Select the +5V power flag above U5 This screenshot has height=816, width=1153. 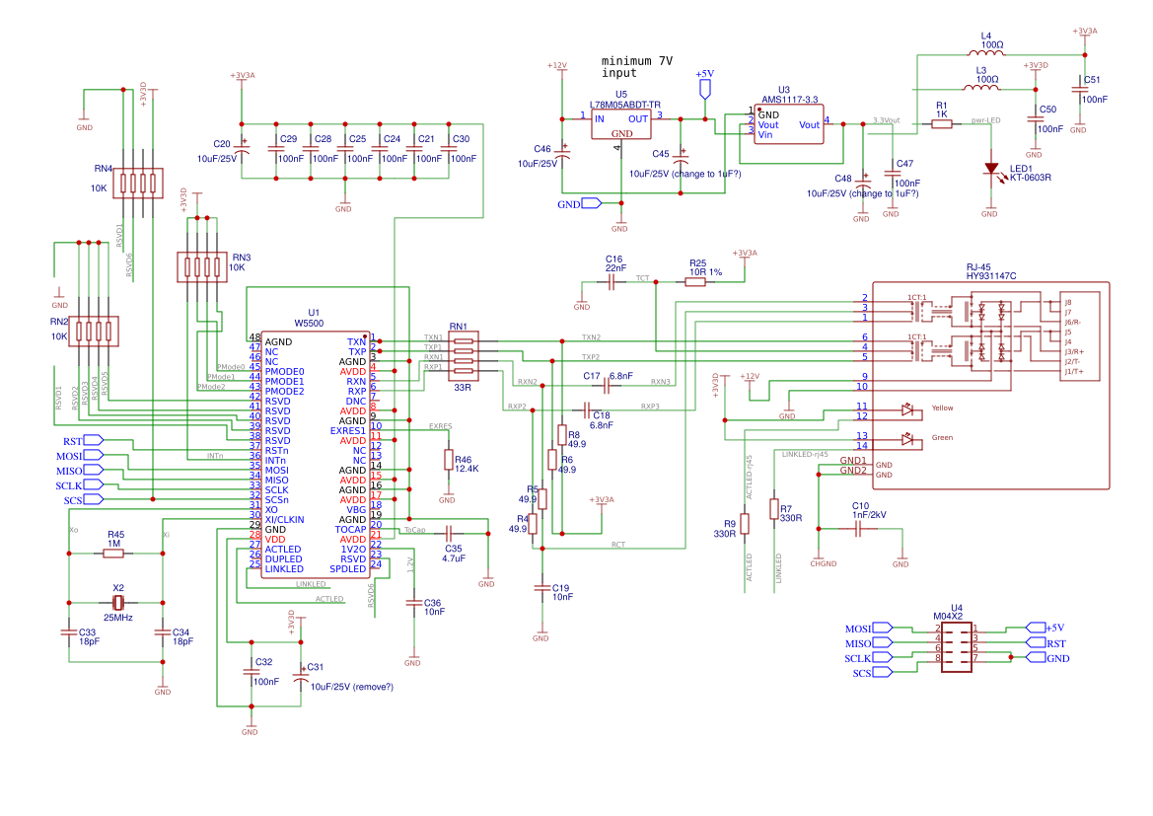[704, 86]
